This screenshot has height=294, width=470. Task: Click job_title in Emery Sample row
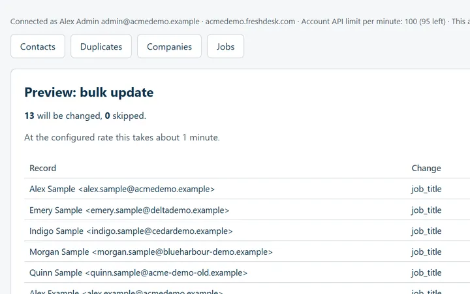pyautogui.click(x=426, y=210)
